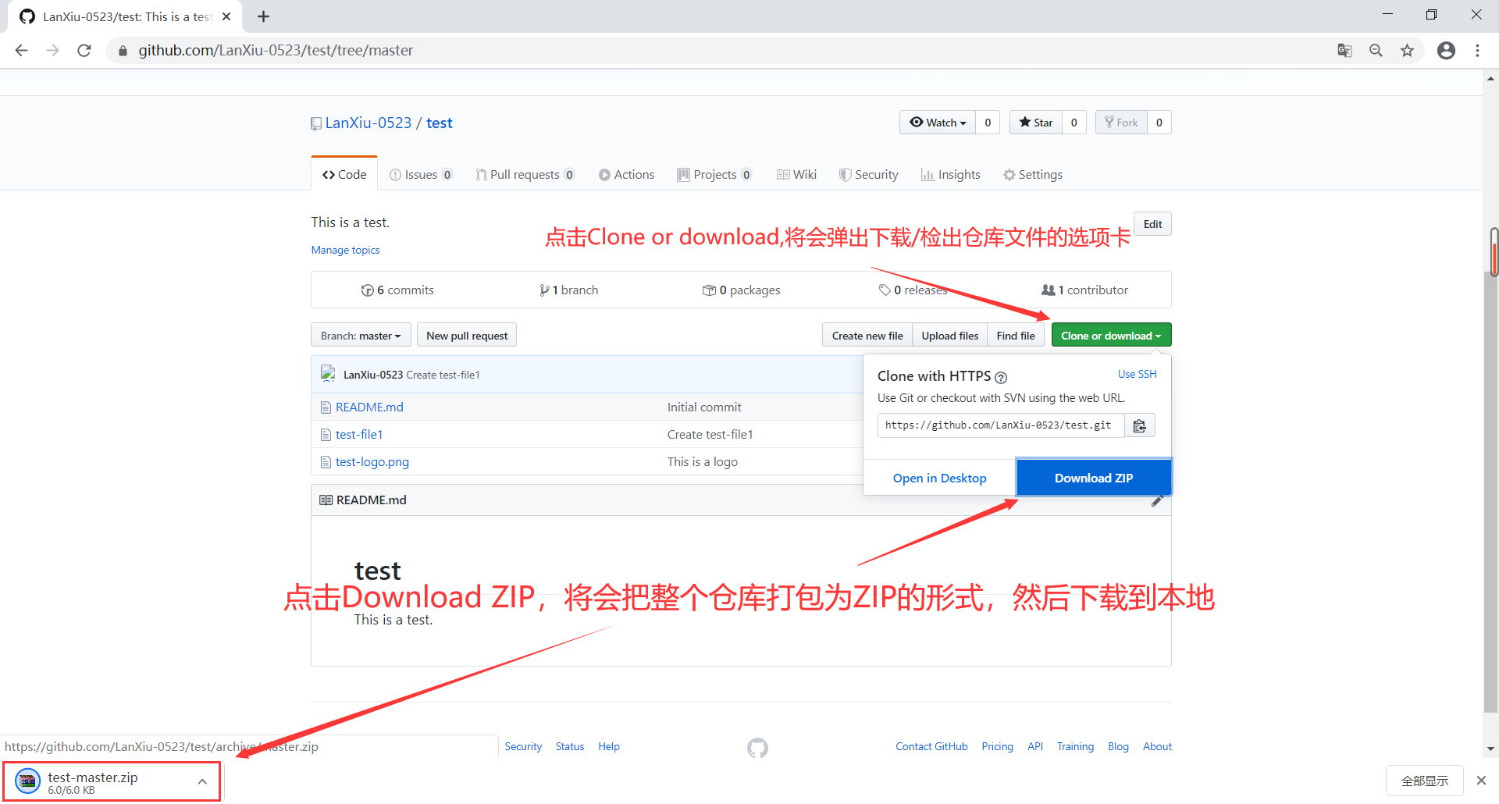Image resolution: width=1499 pixels, height=804 pixels.
Task: Click the branch icon beside 1 branch
Action: pyautogui.click(x=545, y=290)
